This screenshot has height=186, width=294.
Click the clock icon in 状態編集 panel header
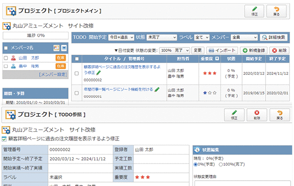click(x=197, y=150)
